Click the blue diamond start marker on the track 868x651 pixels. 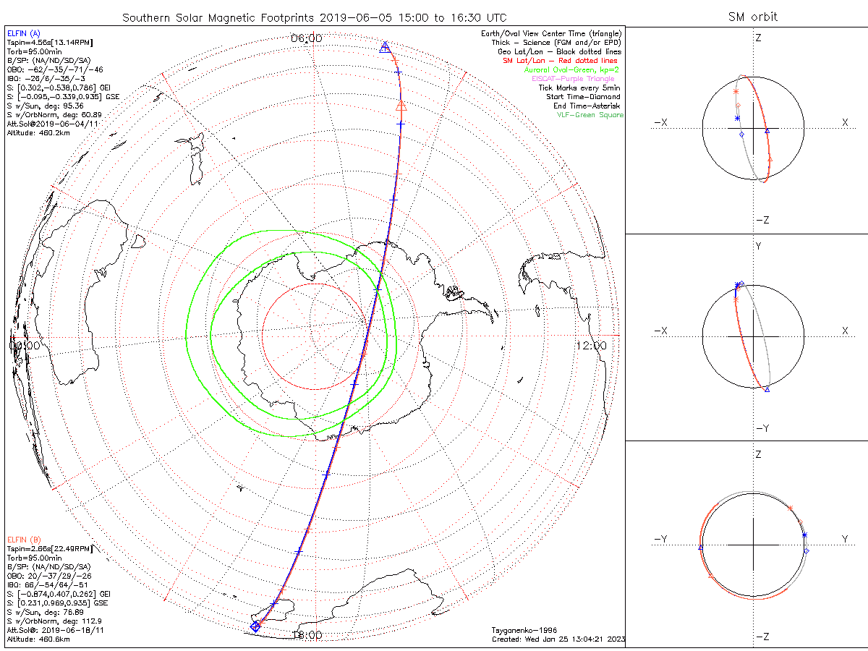tap(255, 626)
